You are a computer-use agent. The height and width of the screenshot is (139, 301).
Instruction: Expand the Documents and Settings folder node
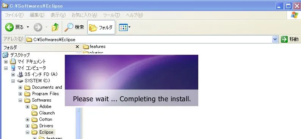[20, 88]
